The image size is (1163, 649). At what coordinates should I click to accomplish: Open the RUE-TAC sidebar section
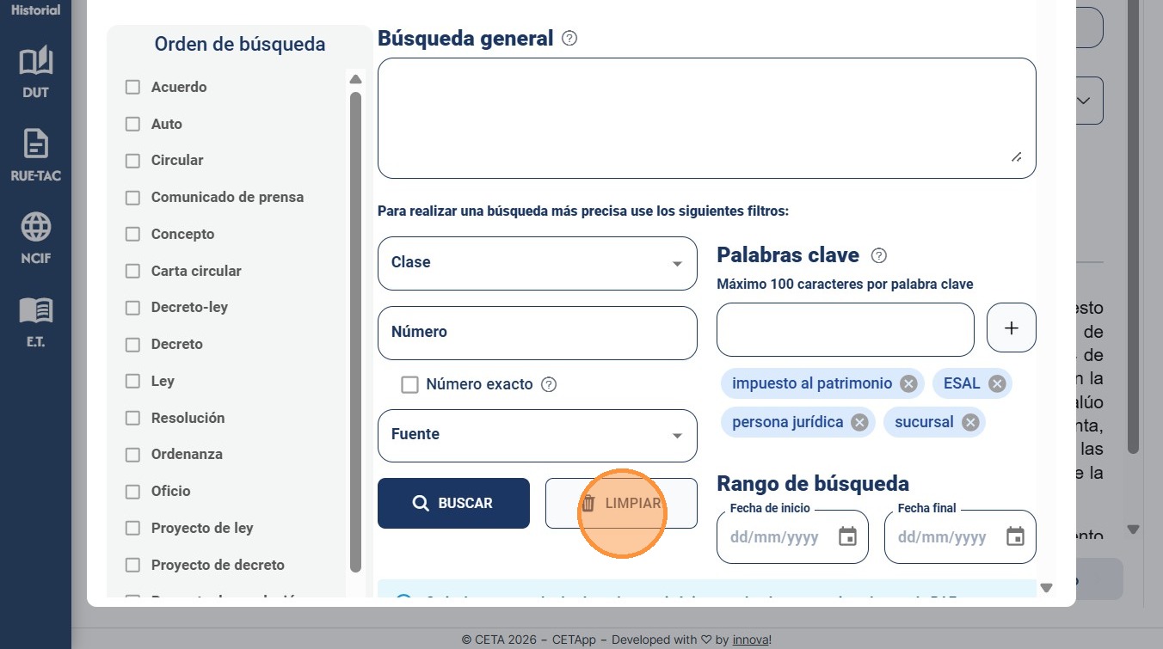click(x=35, y=156)
